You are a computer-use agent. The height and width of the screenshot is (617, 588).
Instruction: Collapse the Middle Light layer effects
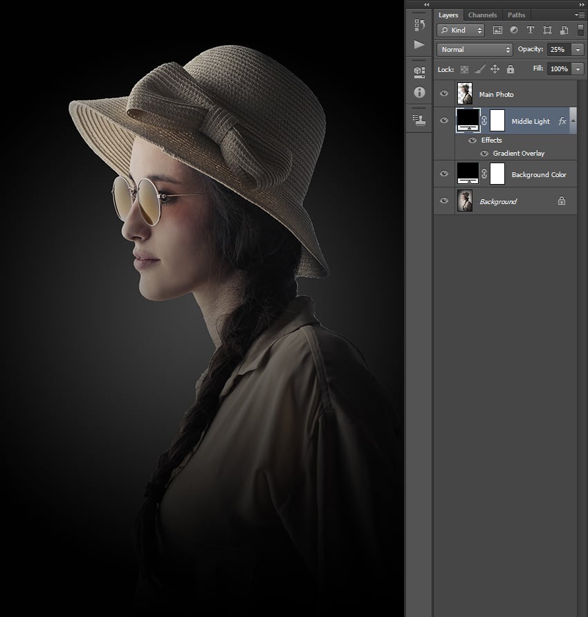coord(573,121)
